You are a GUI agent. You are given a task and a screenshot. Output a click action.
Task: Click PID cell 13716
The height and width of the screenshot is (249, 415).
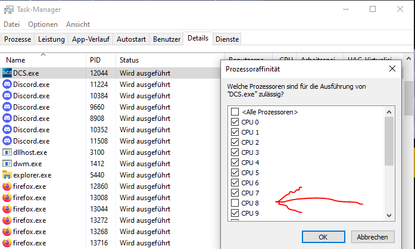(x=99, y=243)
